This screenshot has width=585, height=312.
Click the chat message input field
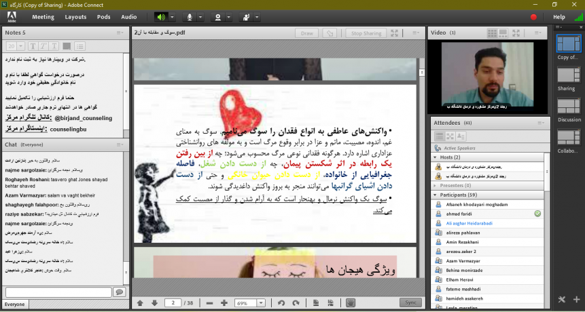click(58, 292)
